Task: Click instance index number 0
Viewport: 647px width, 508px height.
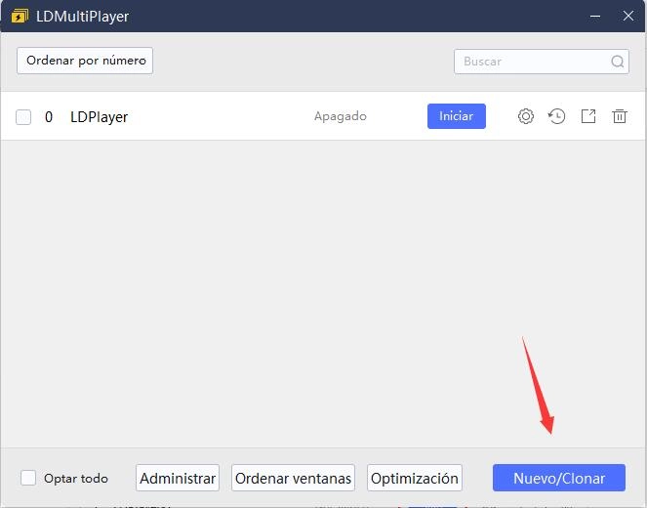Action: 49,117
